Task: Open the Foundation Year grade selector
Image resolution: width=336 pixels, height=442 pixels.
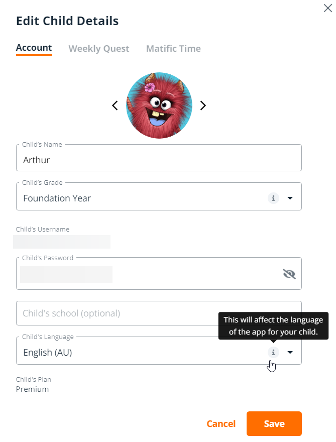Action: [159, 196]
